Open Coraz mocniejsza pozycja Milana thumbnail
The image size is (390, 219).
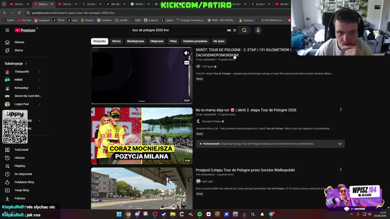click(142, 136)
